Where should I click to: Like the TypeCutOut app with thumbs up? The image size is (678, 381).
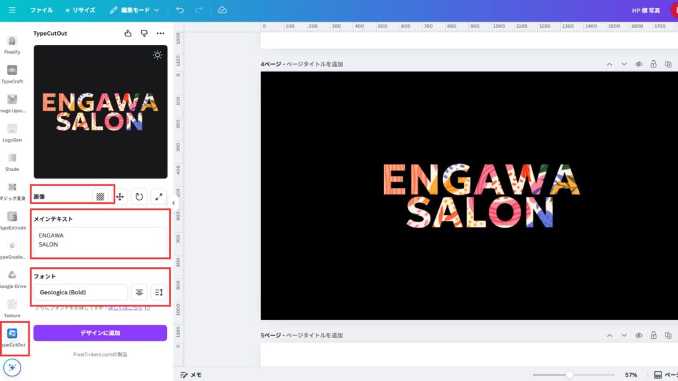pyautogui.click(x=128, y=33)
